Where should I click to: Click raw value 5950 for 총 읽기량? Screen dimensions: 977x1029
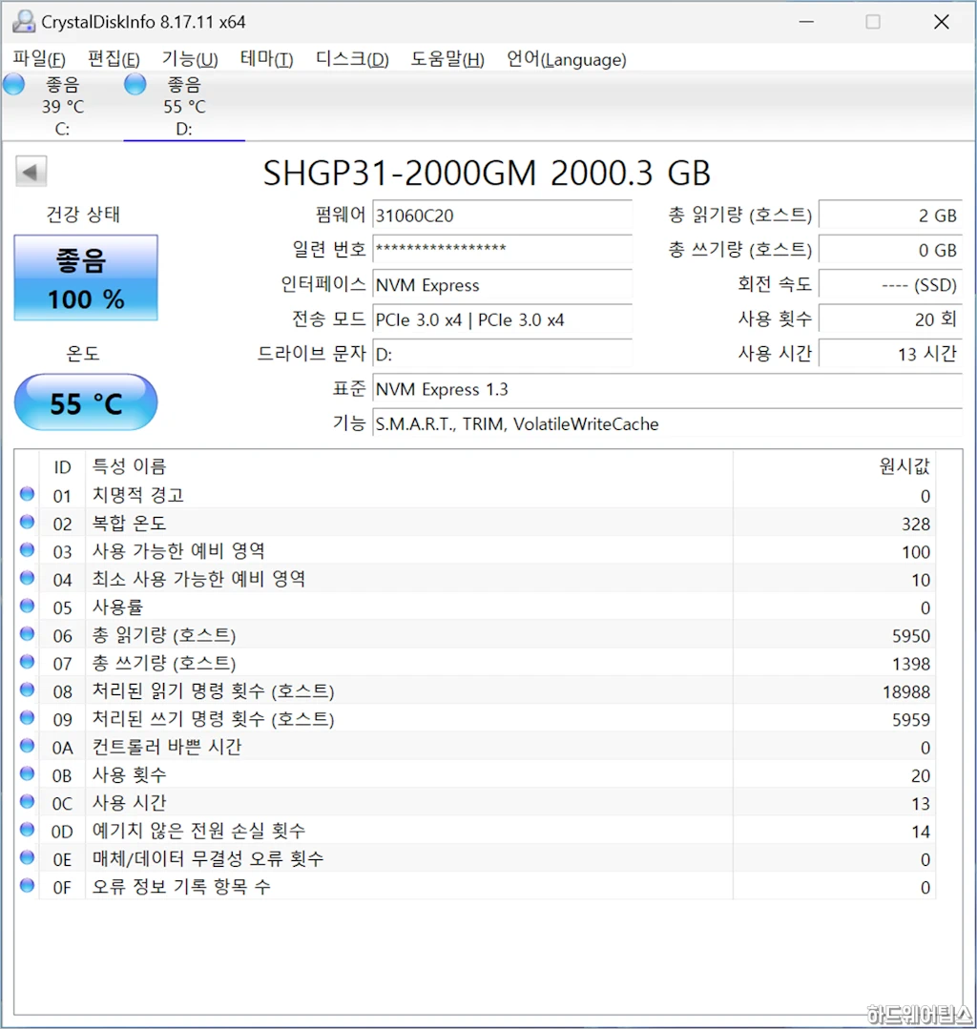[x=910, y=636]
